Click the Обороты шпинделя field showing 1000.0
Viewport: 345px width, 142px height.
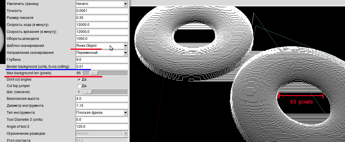point(102,39)
